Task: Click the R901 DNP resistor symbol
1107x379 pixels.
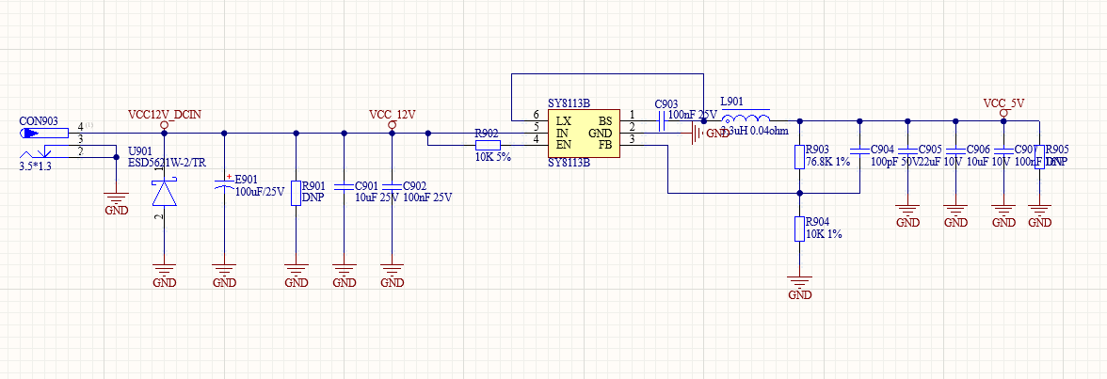Action: (296, 192)
